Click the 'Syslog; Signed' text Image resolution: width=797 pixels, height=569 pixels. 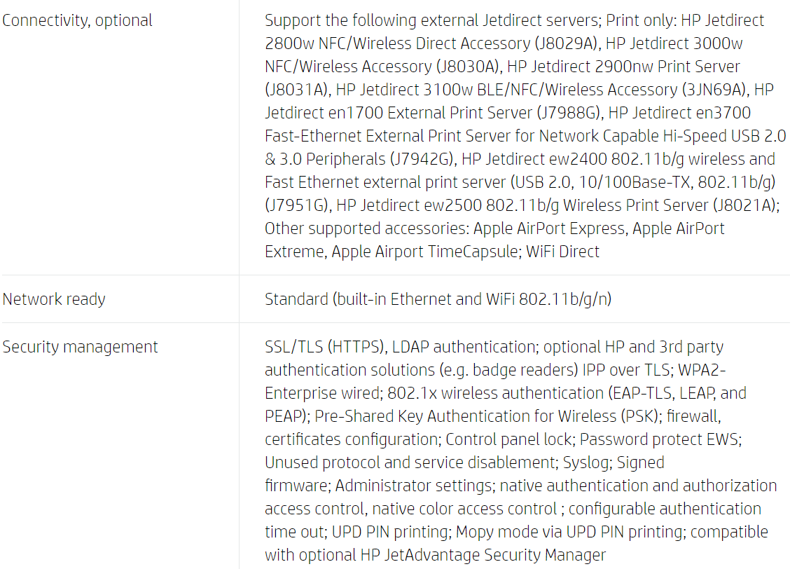pos(614,462)
